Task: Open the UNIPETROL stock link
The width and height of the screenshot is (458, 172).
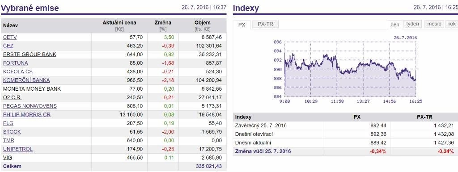Action: (x=18, y=149)
